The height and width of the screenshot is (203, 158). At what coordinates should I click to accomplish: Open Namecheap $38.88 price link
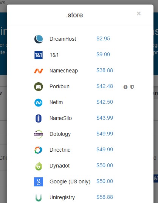(x=105, y=70)
